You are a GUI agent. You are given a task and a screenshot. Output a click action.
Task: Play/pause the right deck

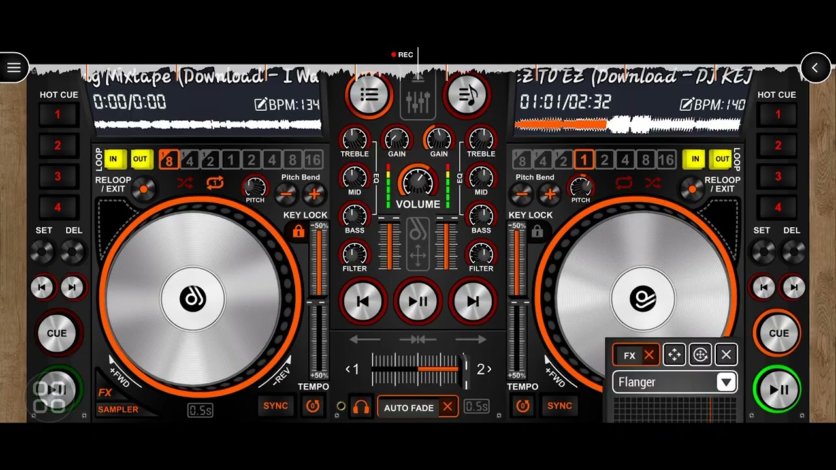pos(778,390)
